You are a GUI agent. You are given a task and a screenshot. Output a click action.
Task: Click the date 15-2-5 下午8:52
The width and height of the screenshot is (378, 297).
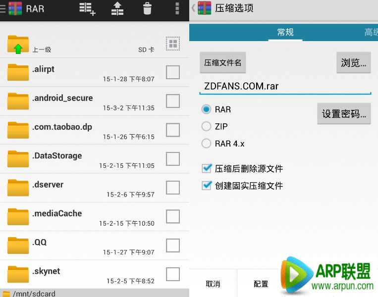point(130,281)
